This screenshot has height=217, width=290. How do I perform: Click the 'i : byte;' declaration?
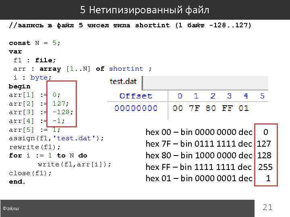[32, 78]
